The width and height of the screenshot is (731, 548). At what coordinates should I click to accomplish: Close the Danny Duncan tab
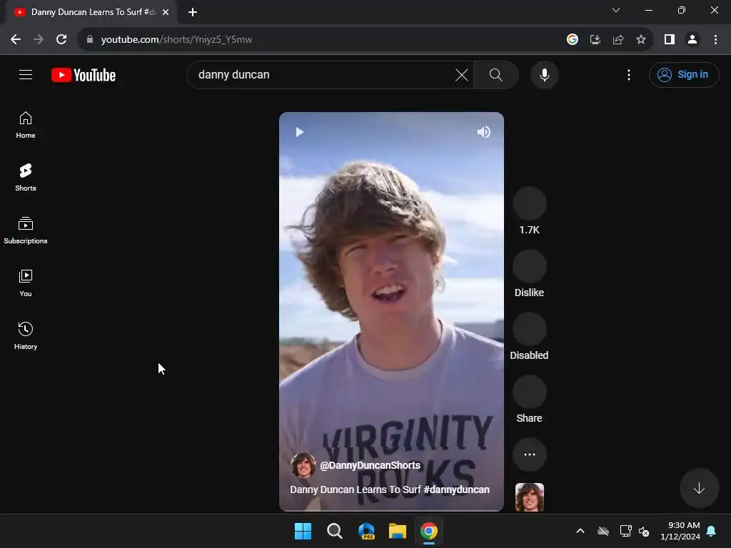click(x=166, y=12)
